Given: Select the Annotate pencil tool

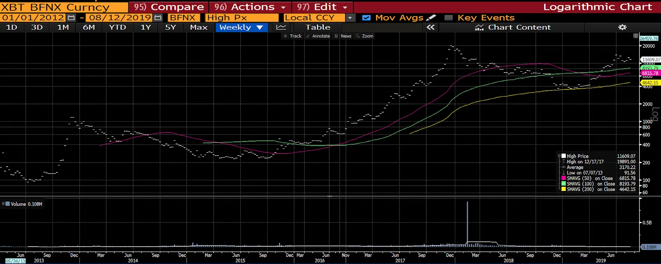Looking at the screenshot, I should pos(318,36).
